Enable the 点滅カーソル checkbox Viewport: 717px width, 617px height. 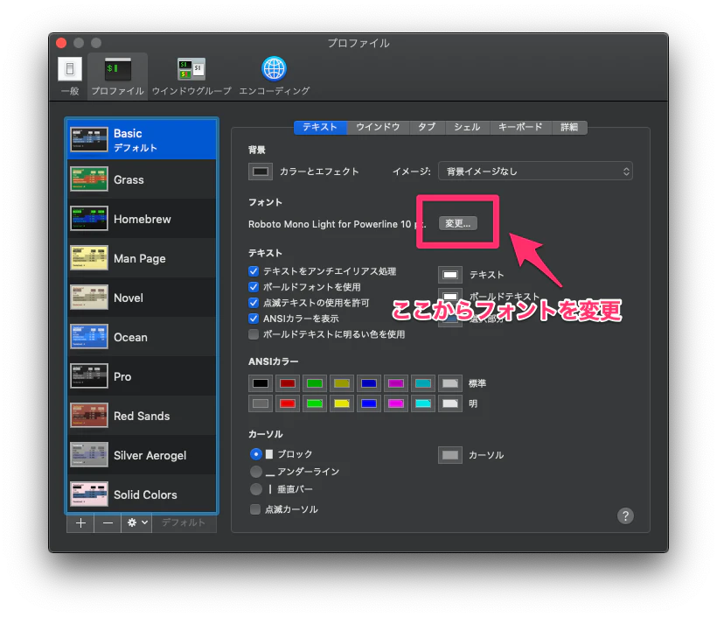click(x=255, y=509)
